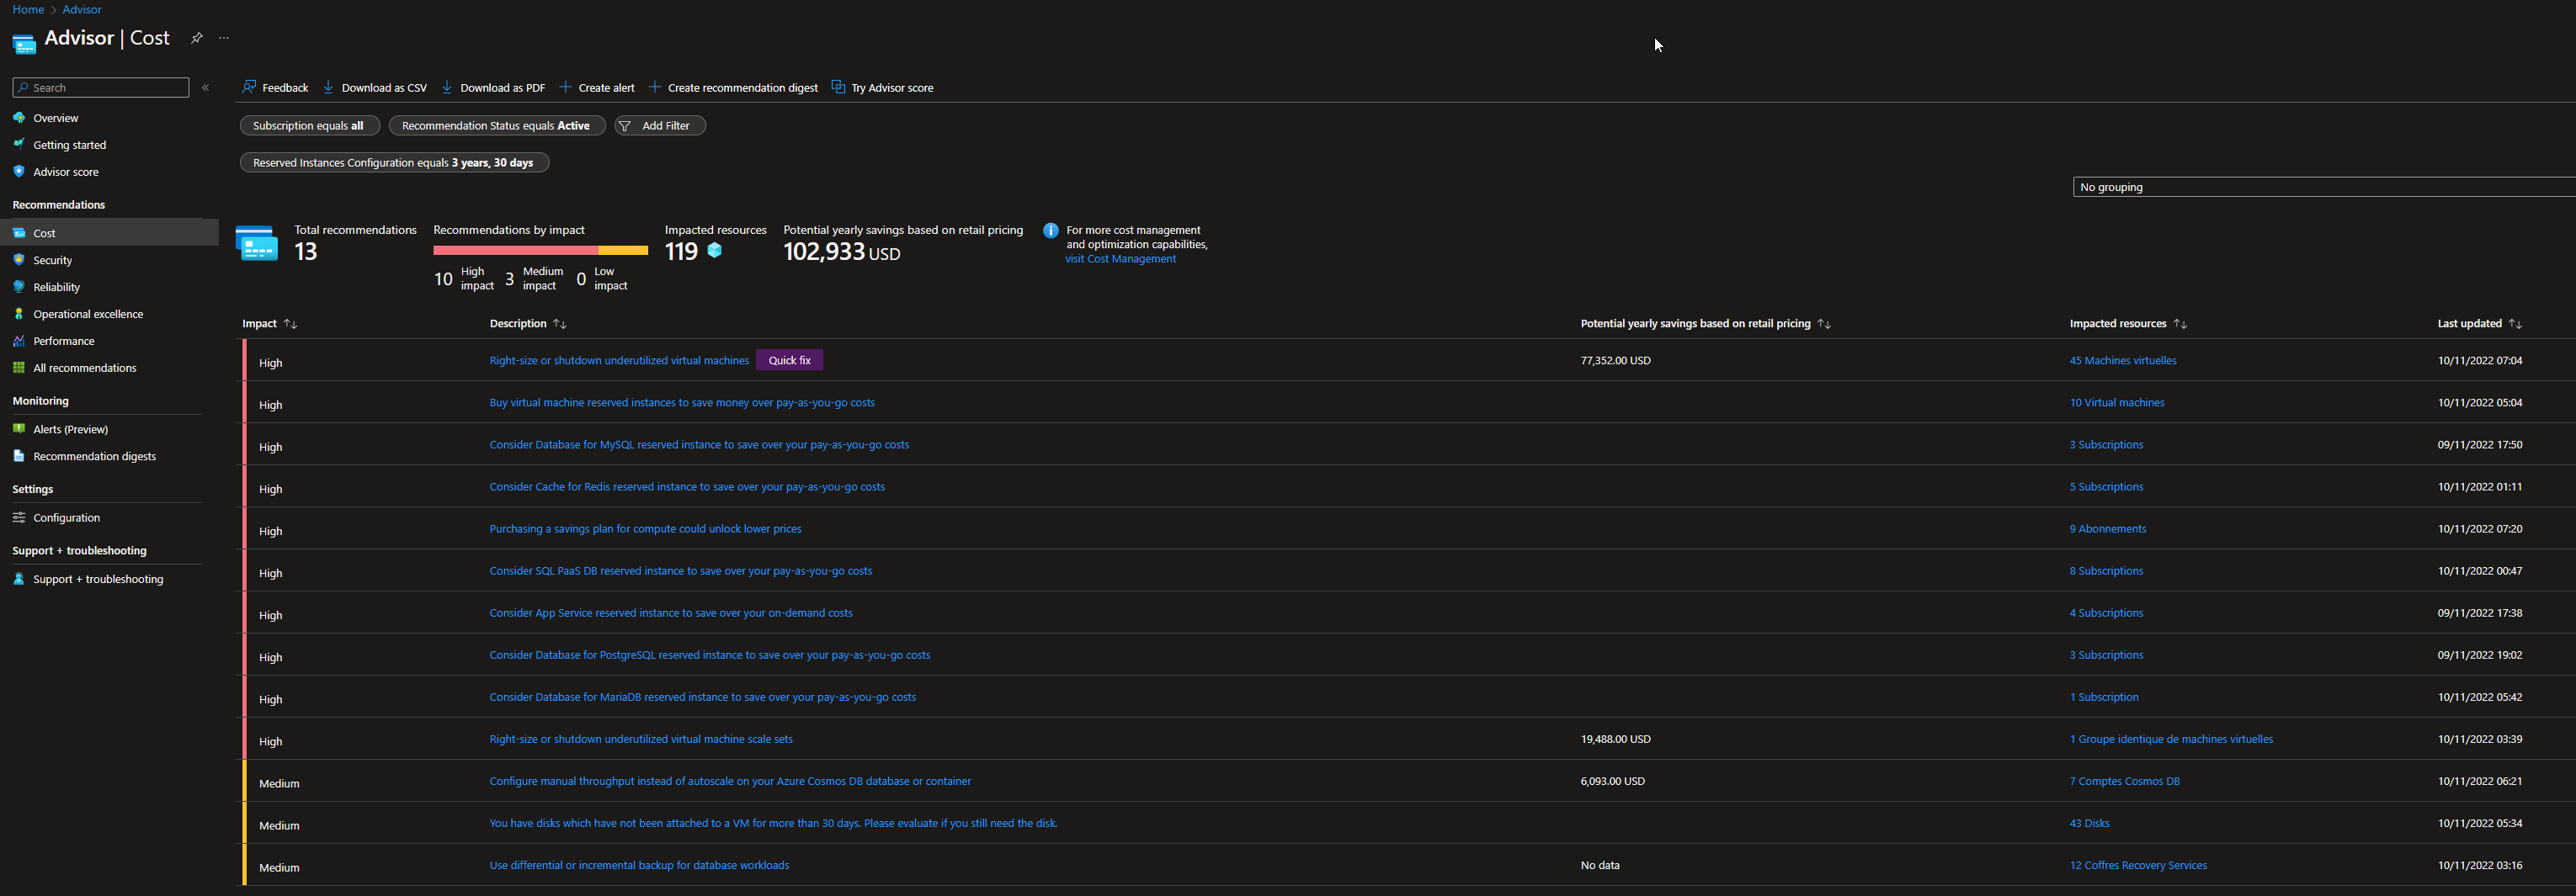Create recommendation digest
The width and height of the screenshot is (2576, 896).
click(733, 87)
